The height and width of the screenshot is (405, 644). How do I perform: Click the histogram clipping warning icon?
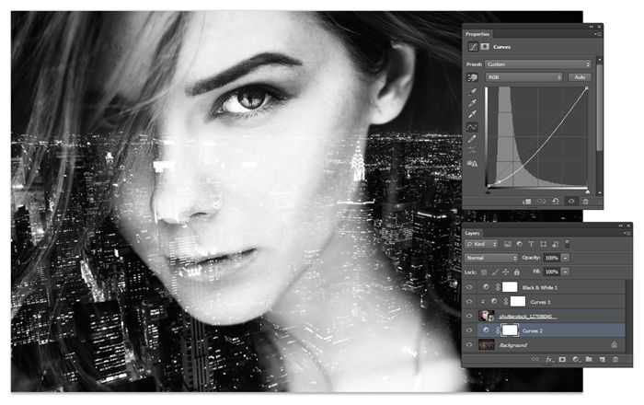(x=472, y=164)
